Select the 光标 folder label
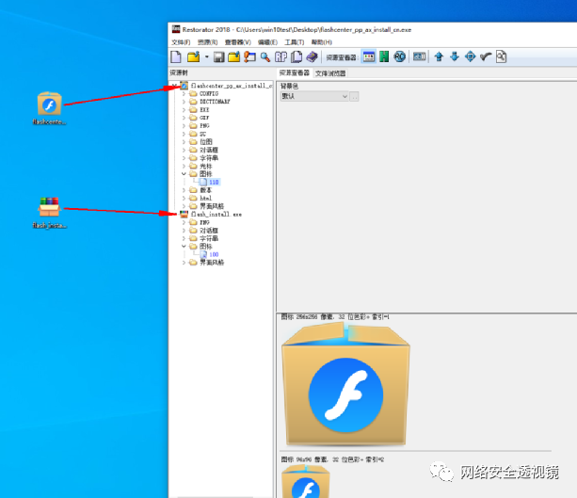 [206, 167]
